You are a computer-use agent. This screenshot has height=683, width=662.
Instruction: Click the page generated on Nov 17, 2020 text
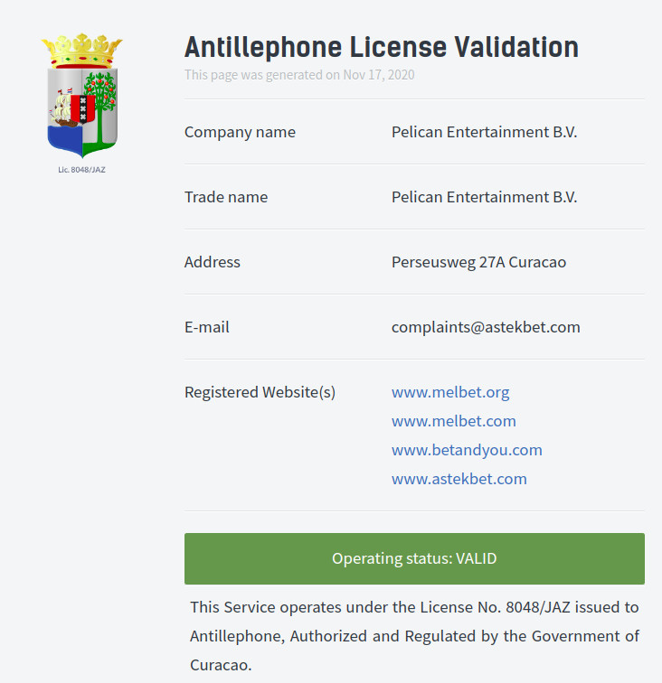pos(299,75)
